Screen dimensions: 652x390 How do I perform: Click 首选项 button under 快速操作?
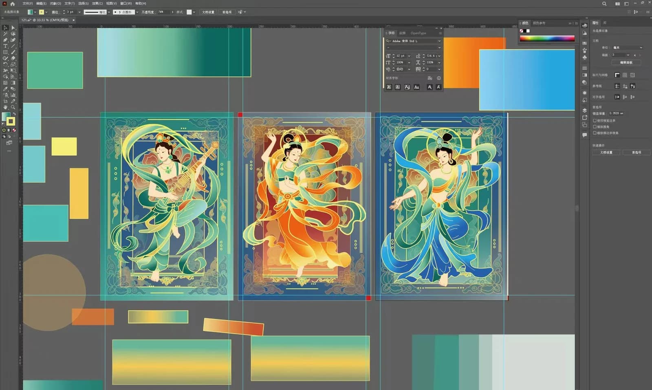coord(637,152)
